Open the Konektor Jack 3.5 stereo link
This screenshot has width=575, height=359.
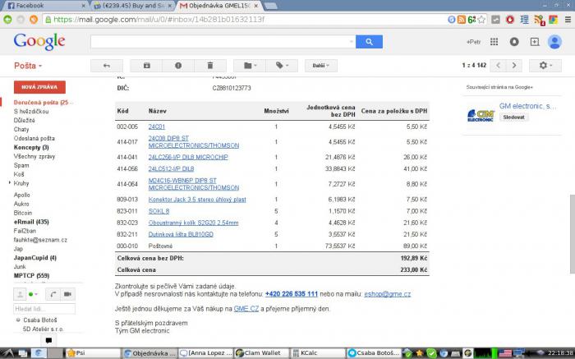click(197, 200)
